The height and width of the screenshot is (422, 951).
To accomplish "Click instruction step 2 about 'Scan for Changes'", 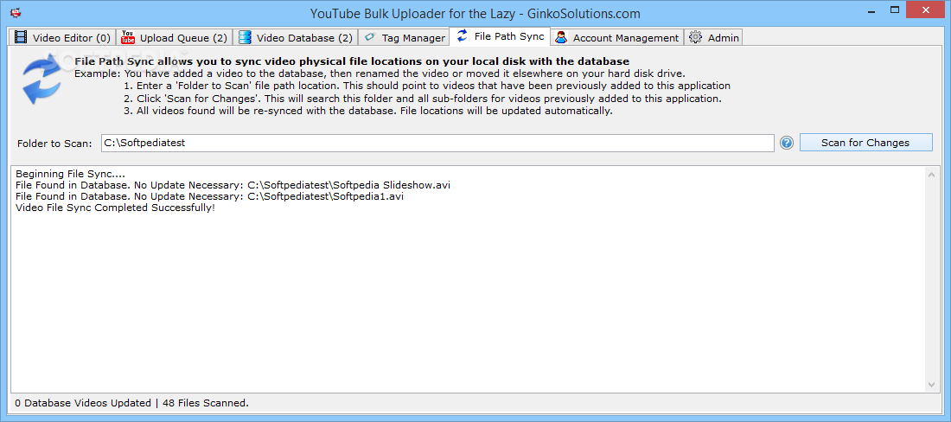I will 423,99.
